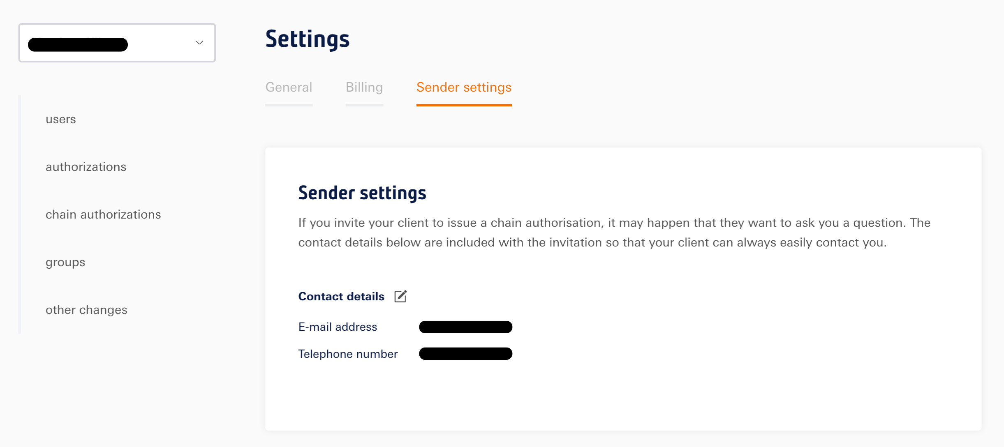
Task: Click the E-mail address label
Action: pos(338,327)
